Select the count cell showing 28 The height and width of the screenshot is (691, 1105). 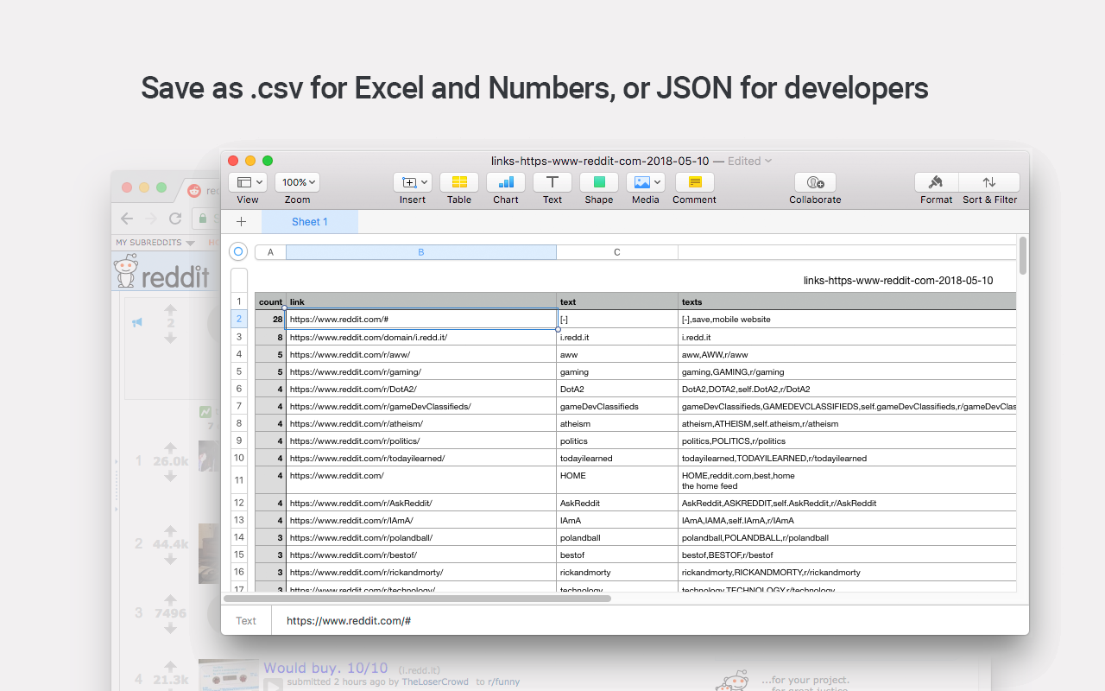tap(270, 319)
